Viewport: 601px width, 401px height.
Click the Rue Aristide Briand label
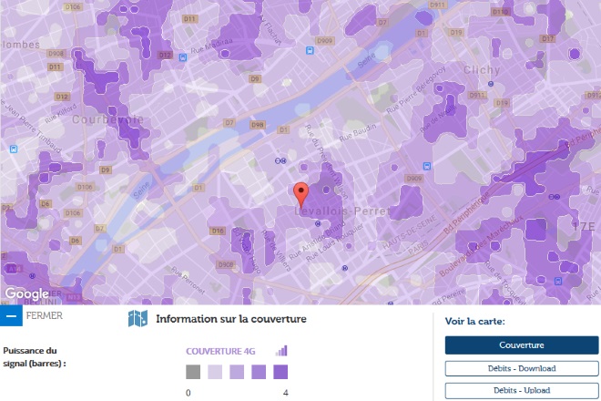pos(317,240)
